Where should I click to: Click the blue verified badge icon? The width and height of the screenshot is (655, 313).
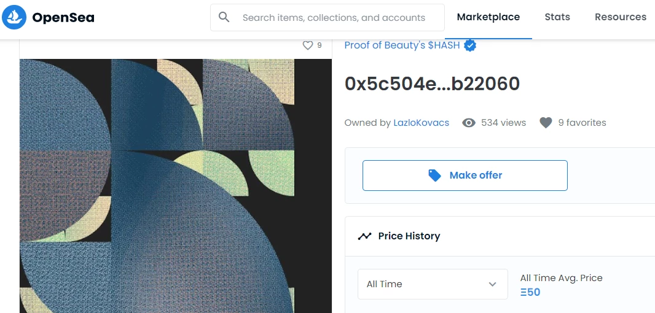click(470, 45)
